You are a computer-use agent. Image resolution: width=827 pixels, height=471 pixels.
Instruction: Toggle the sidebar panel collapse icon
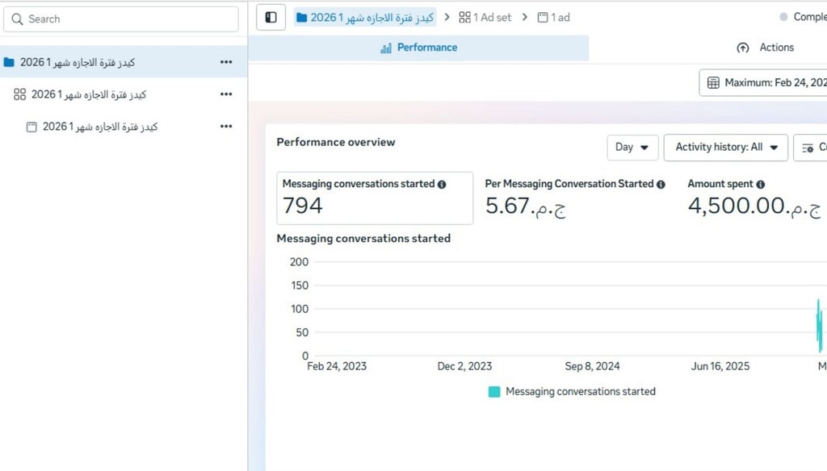[271, 17]
